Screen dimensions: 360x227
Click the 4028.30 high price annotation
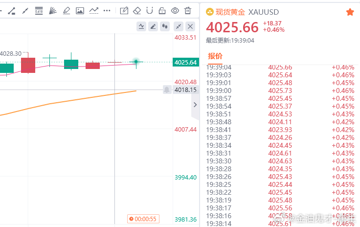pyautogui.click(x=11, y=54)
